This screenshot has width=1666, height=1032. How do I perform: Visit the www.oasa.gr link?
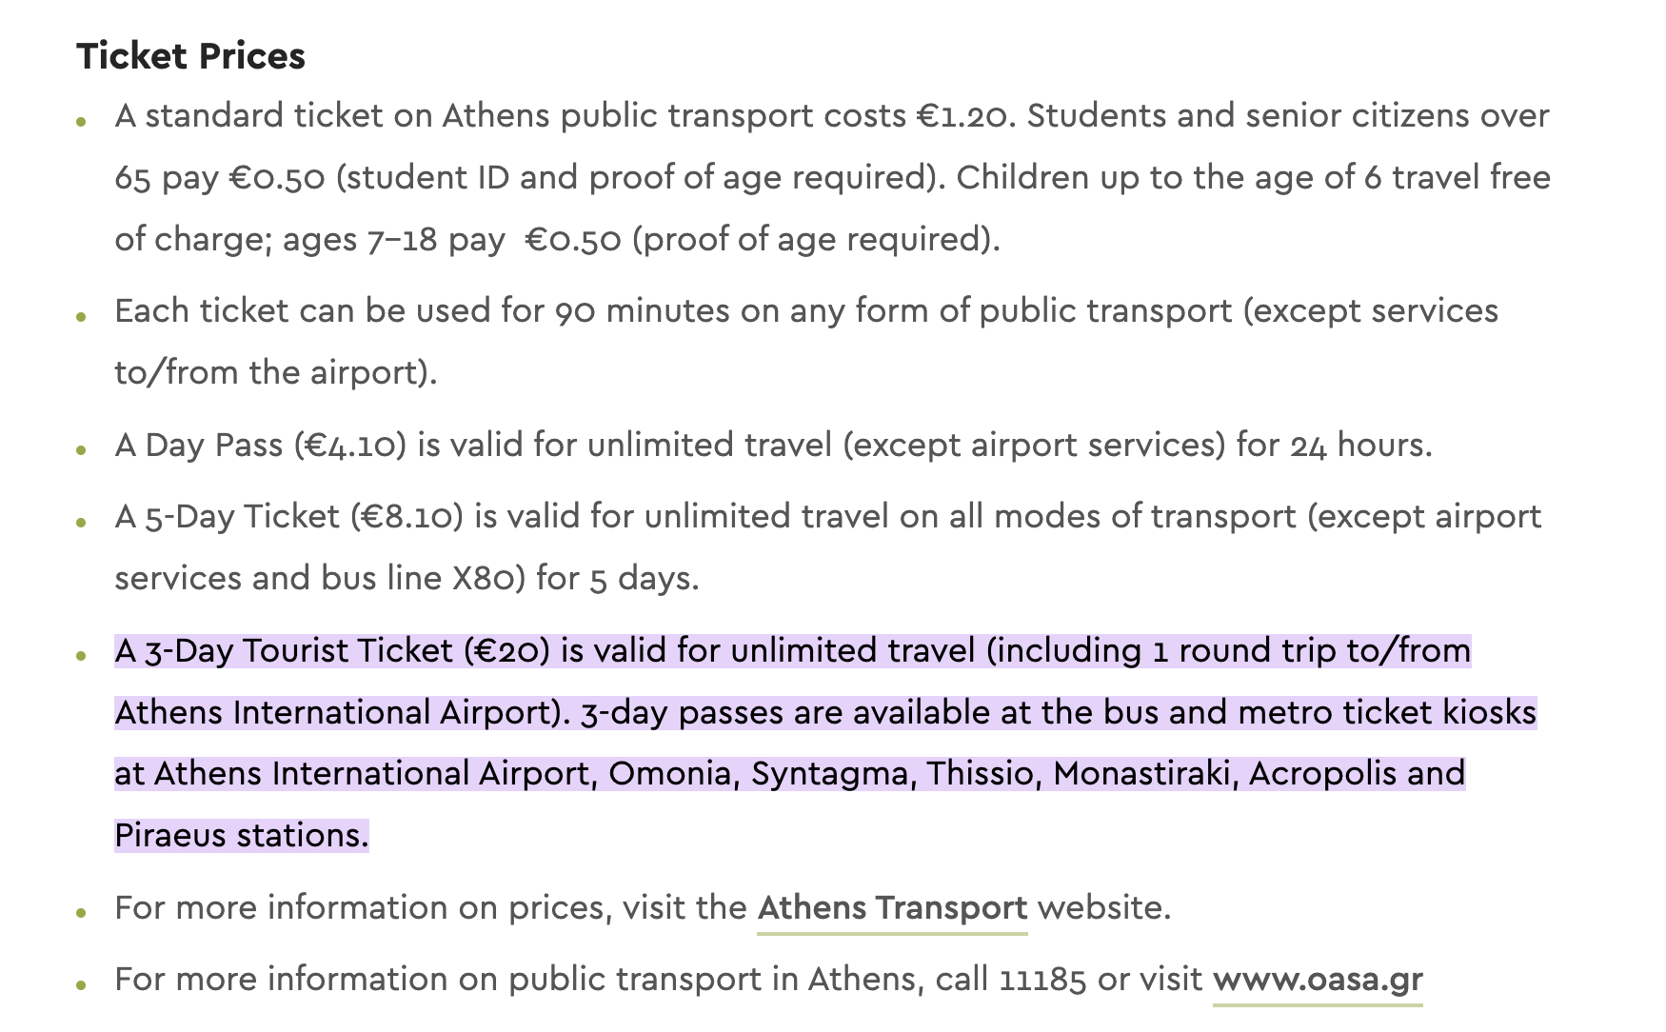[1318, 979]
